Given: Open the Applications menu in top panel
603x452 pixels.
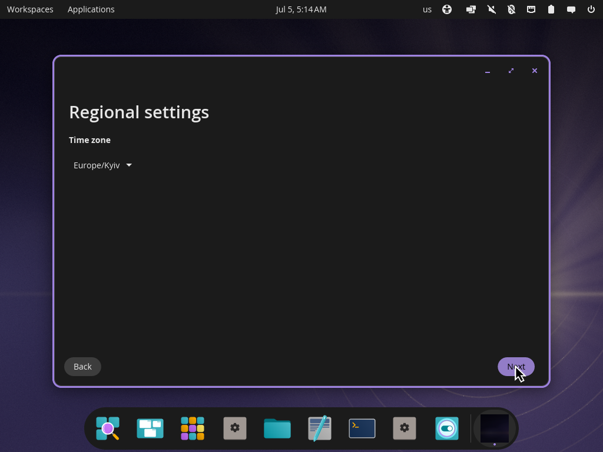Looking at the screenshot, I should (91, 9).
